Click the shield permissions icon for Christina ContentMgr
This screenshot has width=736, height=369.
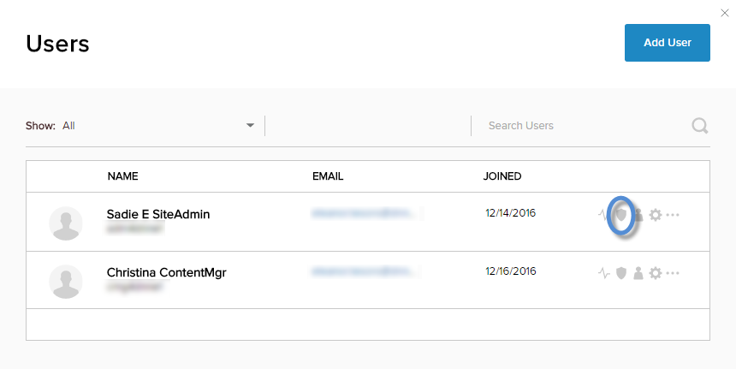(x=621, y=273)
